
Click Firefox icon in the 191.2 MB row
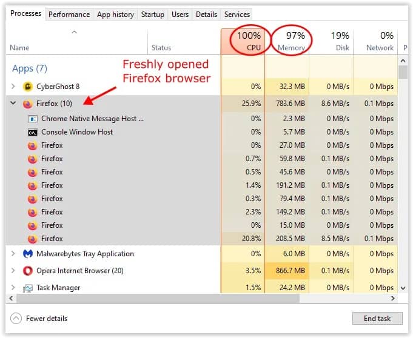point(32,186)
